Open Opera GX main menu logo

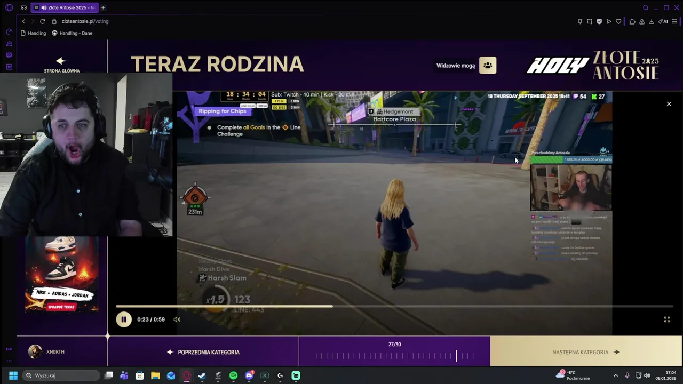9,7
